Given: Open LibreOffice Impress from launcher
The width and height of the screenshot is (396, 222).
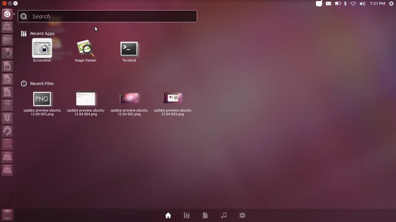Looking at the screenshot, I should click(7, 92).
